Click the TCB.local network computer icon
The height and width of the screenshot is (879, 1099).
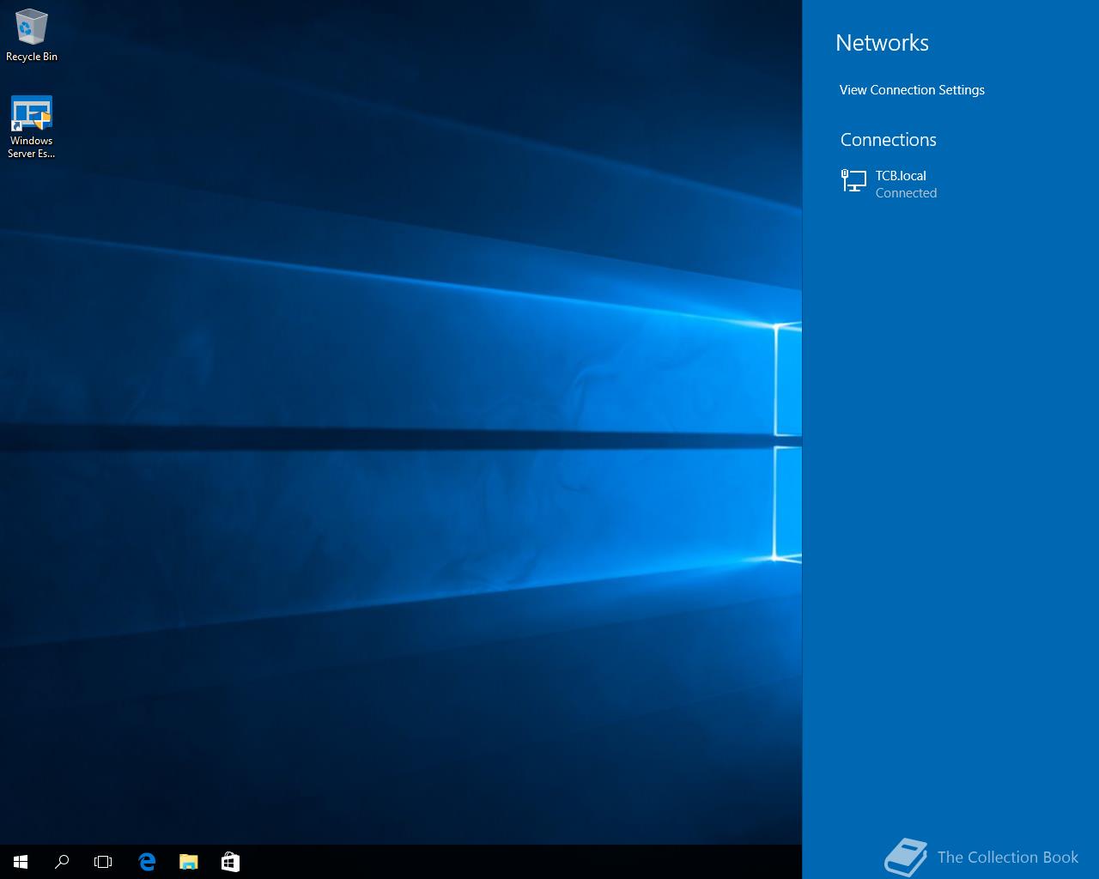pyautogui.click(x=853, y=180)
